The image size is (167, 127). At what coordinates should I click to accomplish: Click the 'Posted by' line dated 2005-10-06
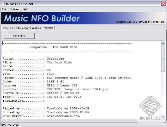coord(46,112)
